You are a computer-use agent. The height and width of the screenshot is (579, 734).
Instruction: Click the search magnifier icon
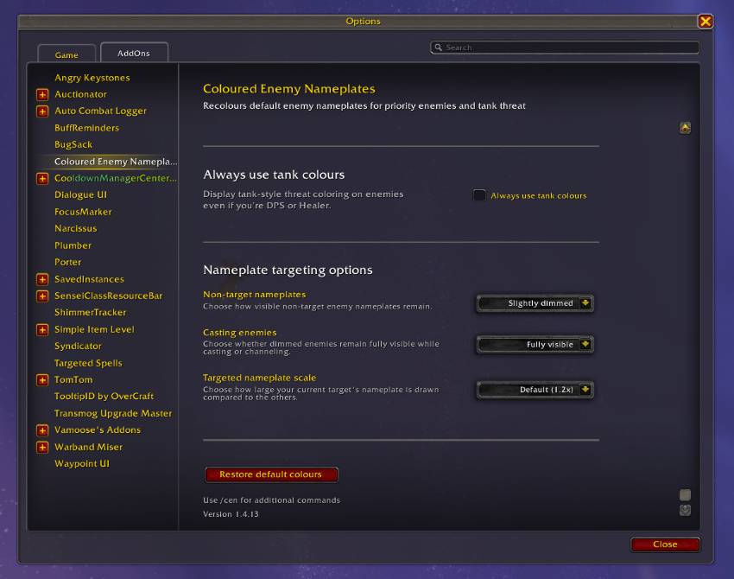coord(438,48)
